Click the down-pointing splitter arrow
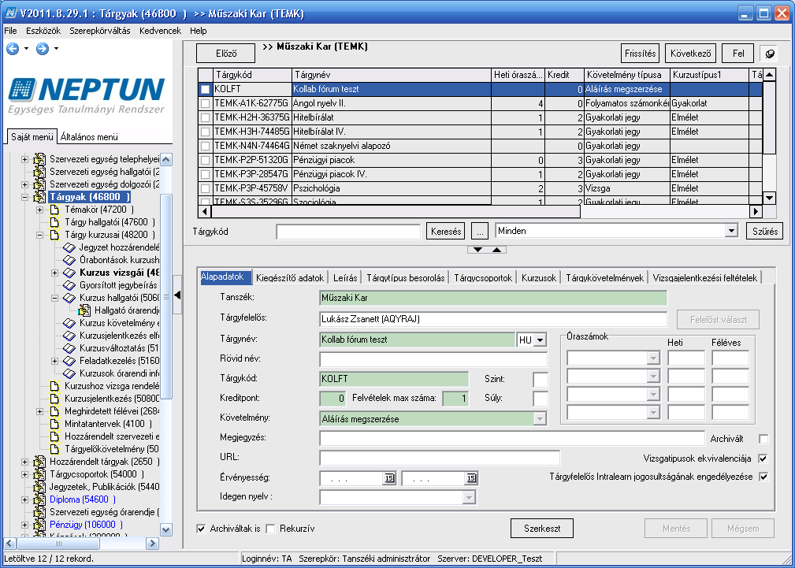The image size is (795, 568). pyautogui.click(x=478, y=250)
